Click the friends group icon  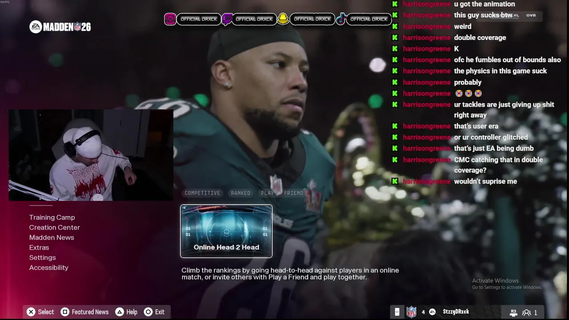pos(526,312)
